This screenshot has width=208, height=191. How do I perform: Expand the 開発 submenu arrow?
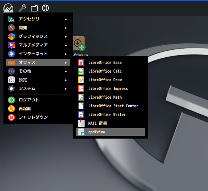click(x=66, y=28)
